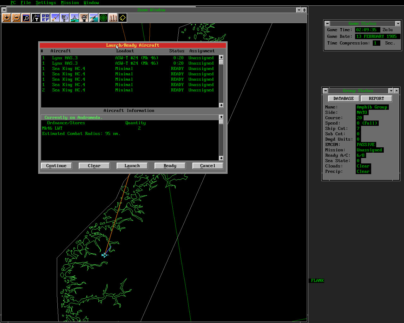Screen dimensions: 404x323
Task: Open the green radar scope icon
Action: (103, 18)
